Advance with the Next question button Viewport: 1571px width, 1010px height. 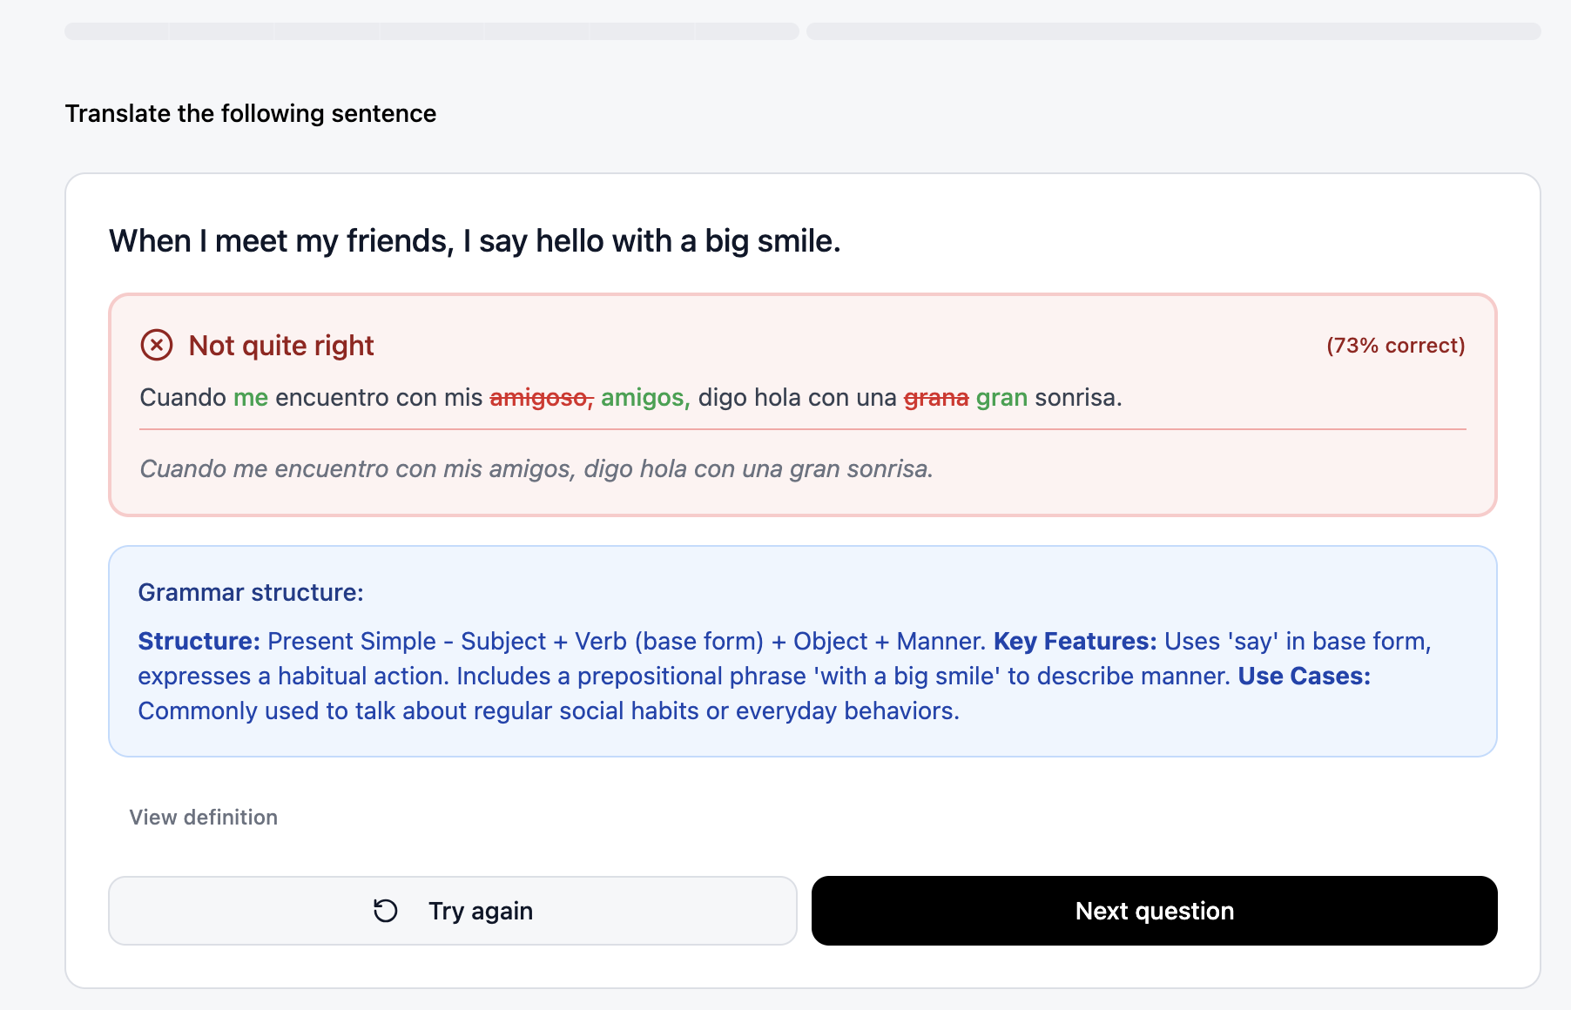click(x=1154, y=911)
